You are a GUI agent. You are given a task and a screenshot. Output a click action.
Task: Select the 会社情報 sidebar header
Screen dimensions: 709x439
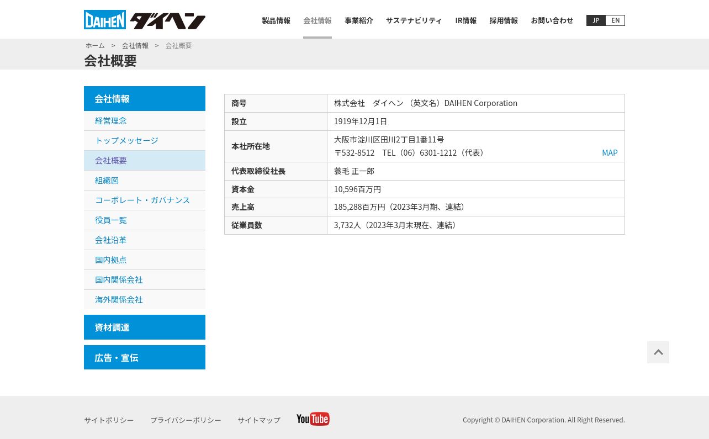coord(145,98)
